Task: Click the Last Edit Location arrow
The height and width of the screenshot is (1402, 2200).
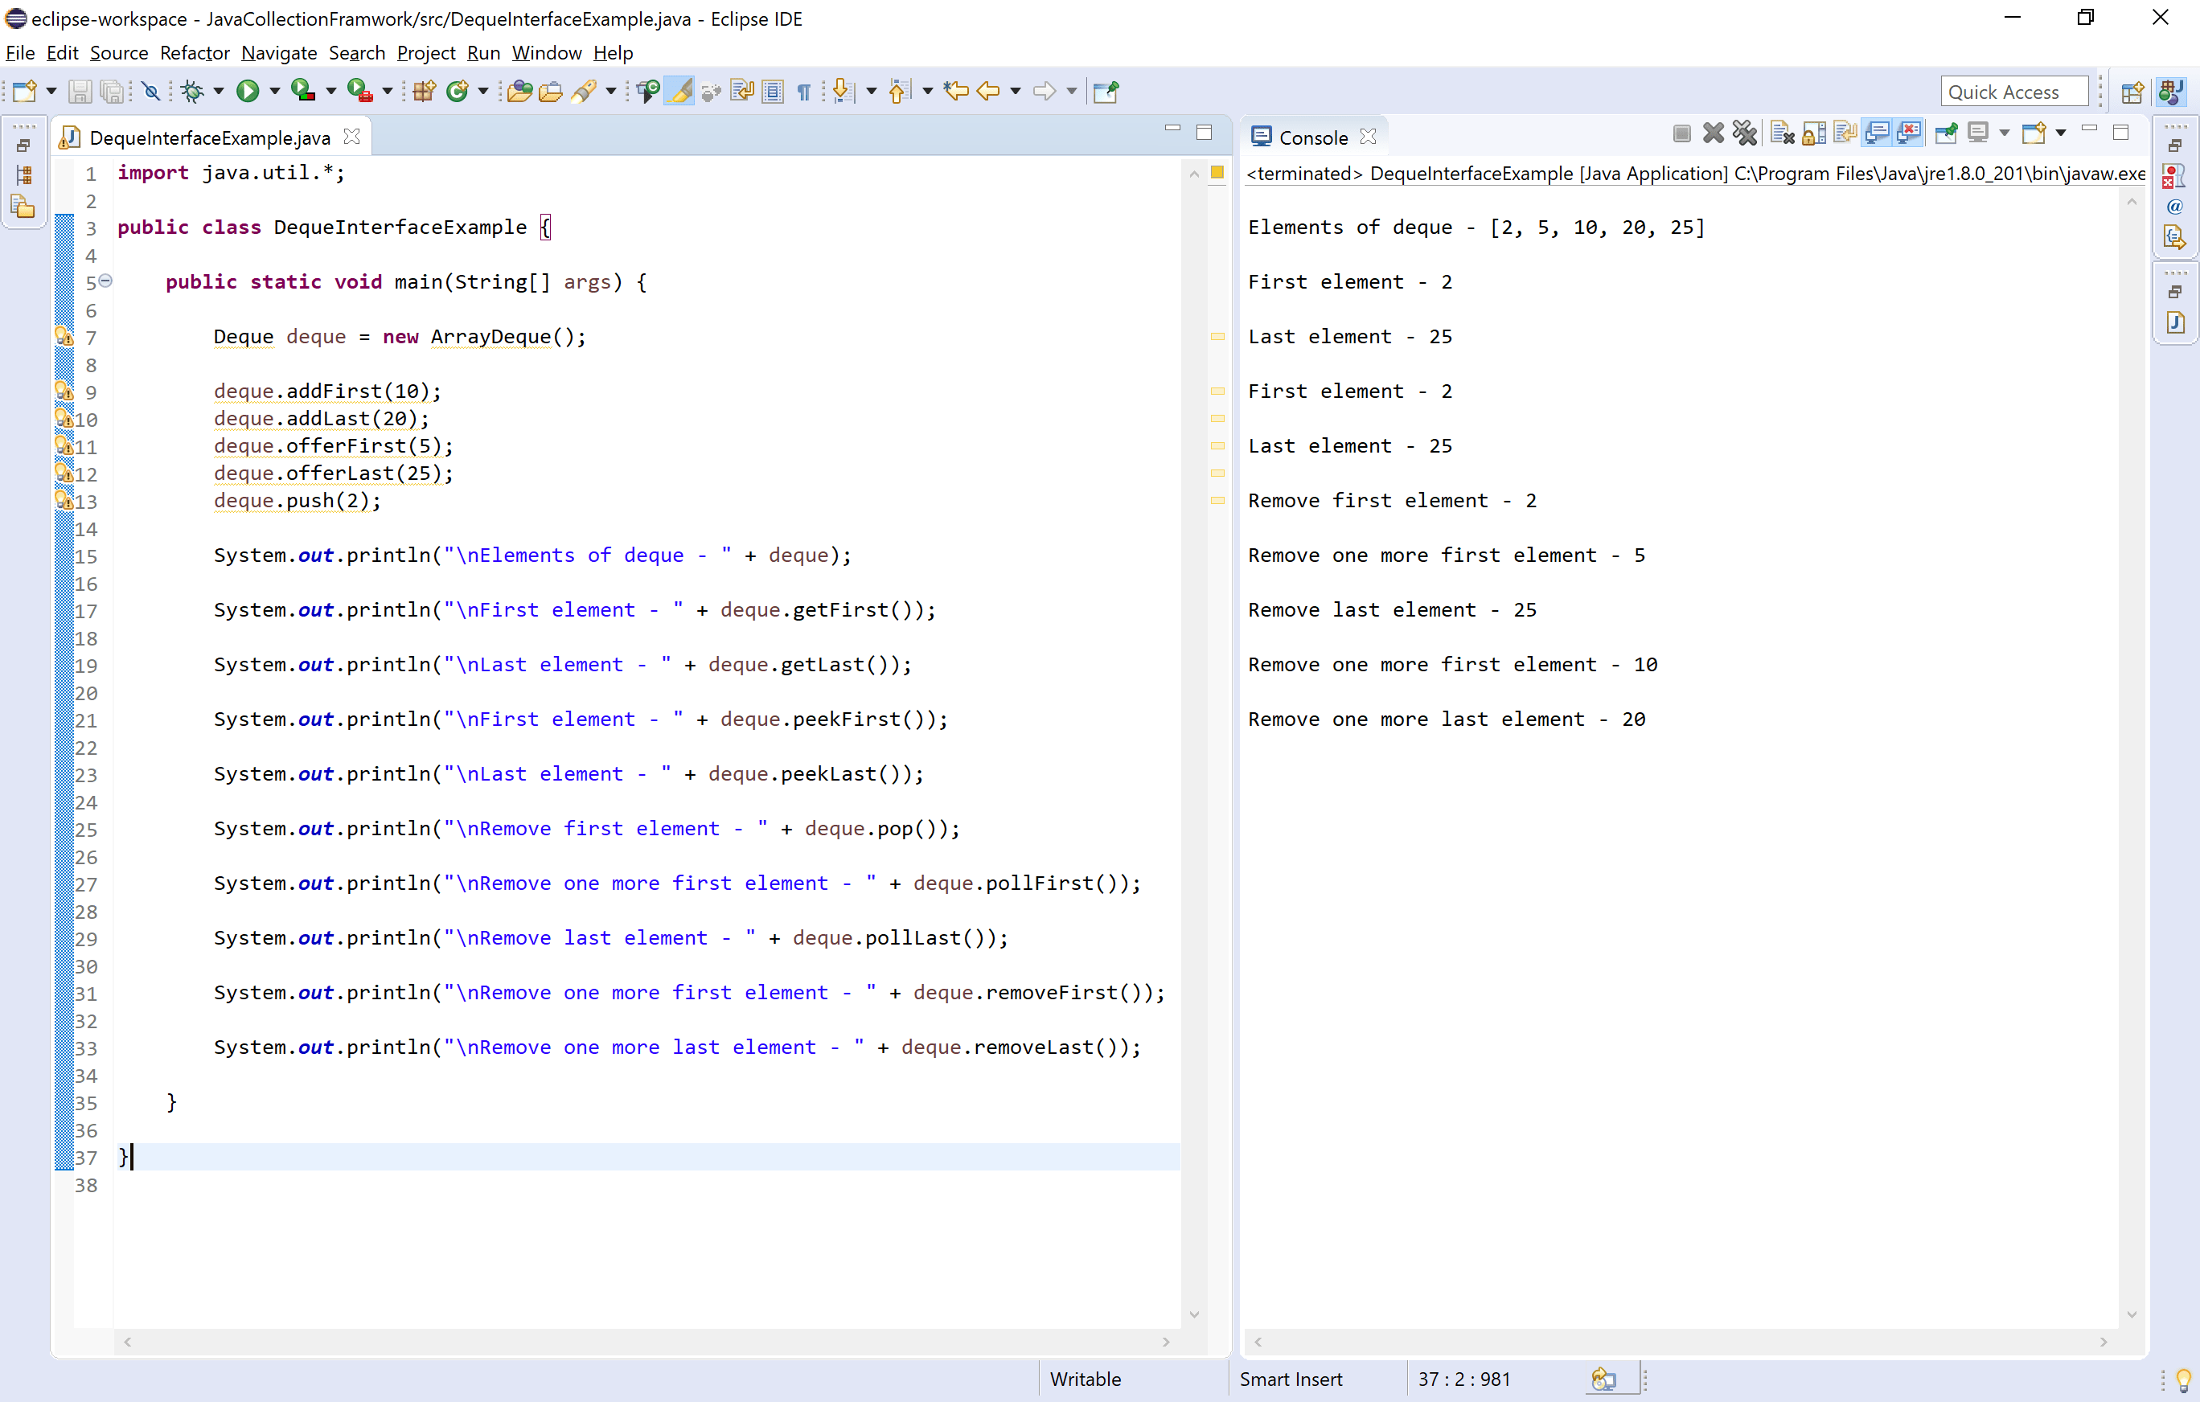Action: [955, 92]
